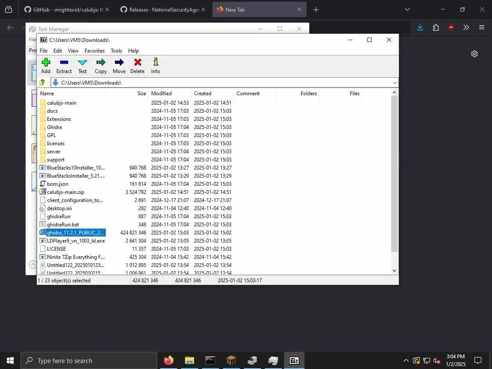Sort by the Size column header

[127, 93]
